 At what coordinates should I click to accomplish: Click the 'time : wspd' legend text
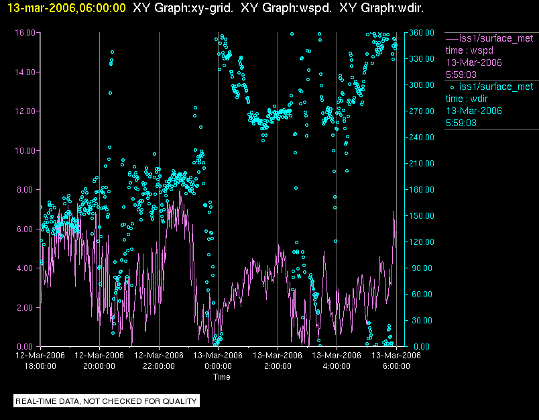click(471, 50)
